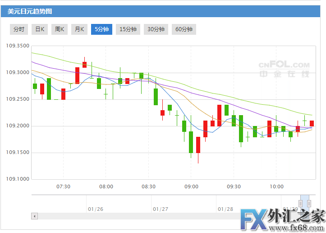The height and width of the screenshot is (233, 326).
Task: Select the 日K candlestick tab
Action: (40, 29)
